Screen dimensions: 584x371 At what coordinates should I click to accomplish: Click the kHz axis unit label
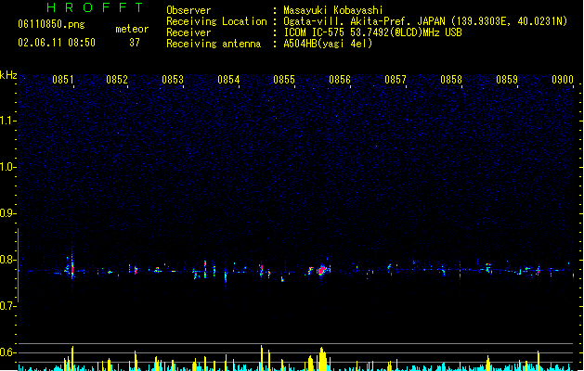point(8,75)
